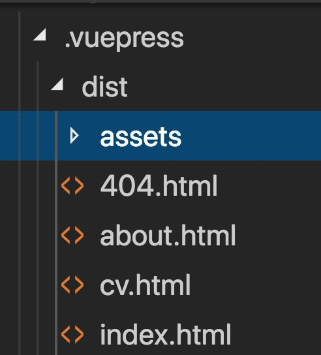Click empty space in the dist row

click(224, 86)
